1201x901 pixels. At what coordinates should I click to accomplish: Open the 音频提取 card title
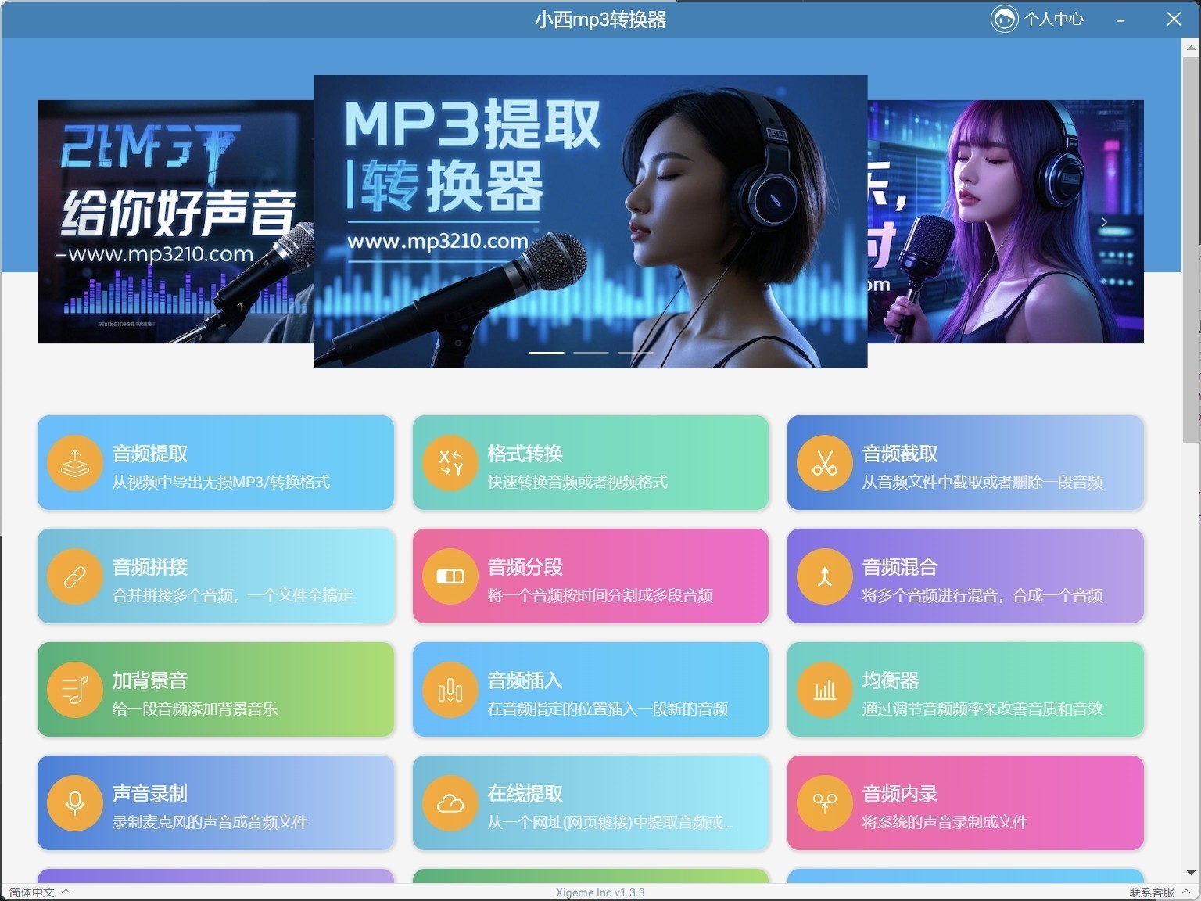point(150,454)
